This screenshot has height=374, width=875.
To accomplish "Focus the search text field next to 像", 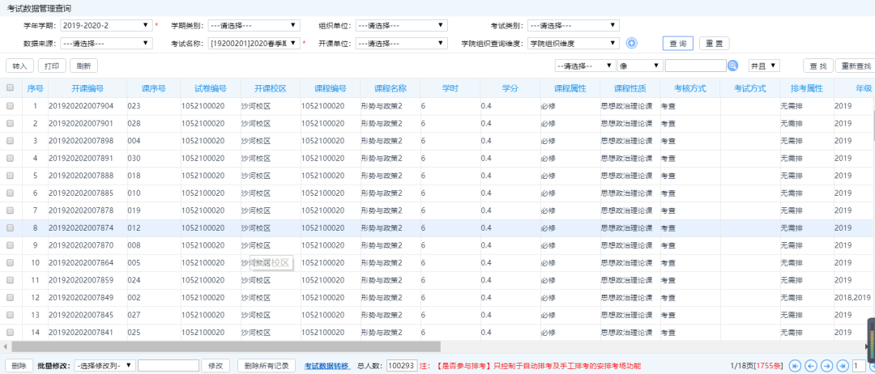I will [695, 66].
